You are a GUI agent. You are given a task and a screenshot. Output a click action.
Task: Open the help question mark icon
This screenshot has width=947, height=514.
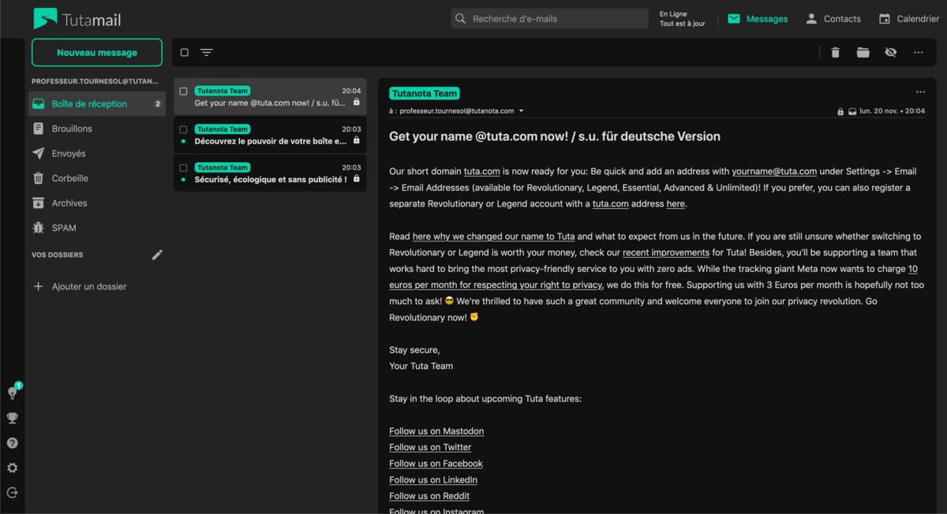point(13,443)
